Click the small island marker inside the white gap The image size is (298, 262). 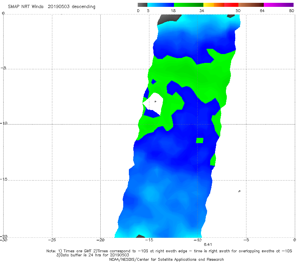click(155, 102)
